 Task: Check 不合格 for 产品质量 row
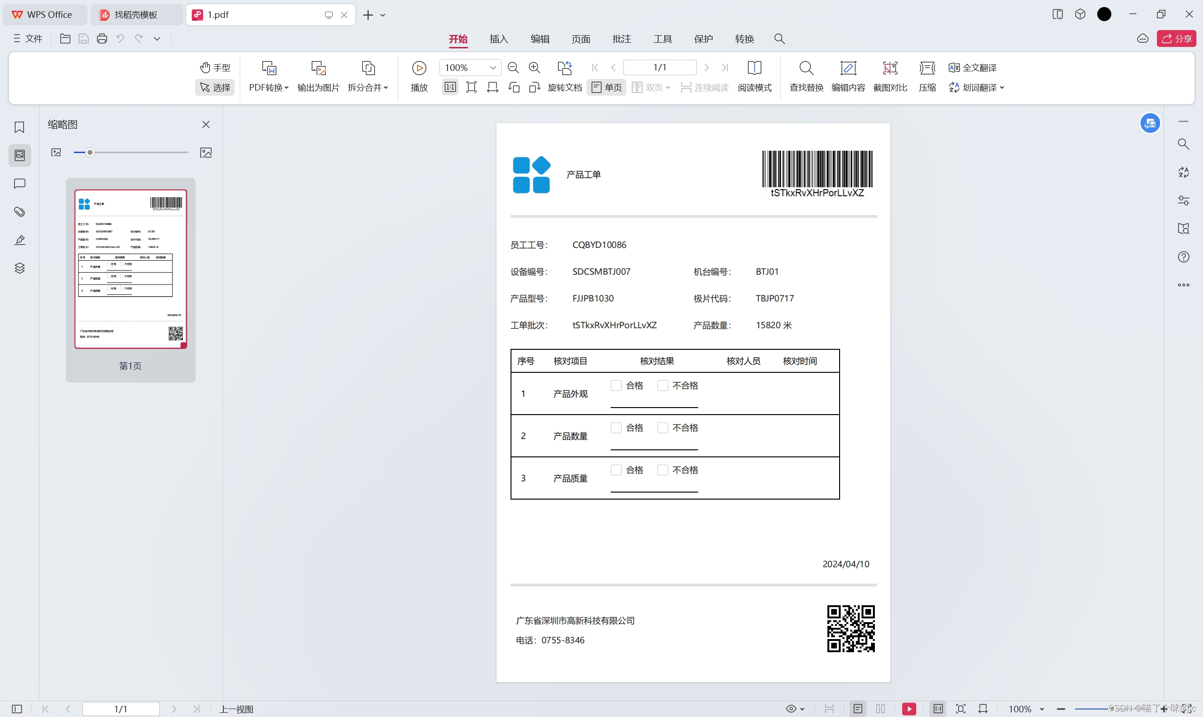[x=663, y=470]
